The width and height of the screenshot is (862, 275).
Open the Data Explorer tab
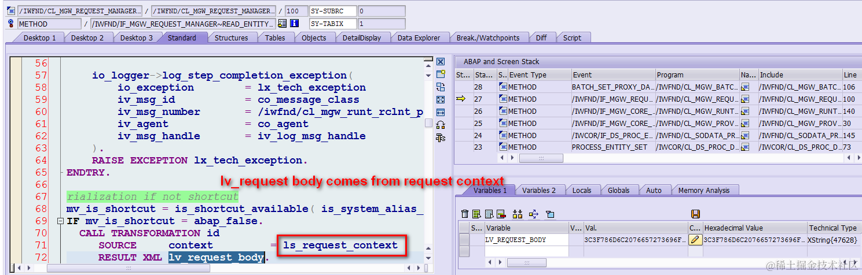point(419,38)
